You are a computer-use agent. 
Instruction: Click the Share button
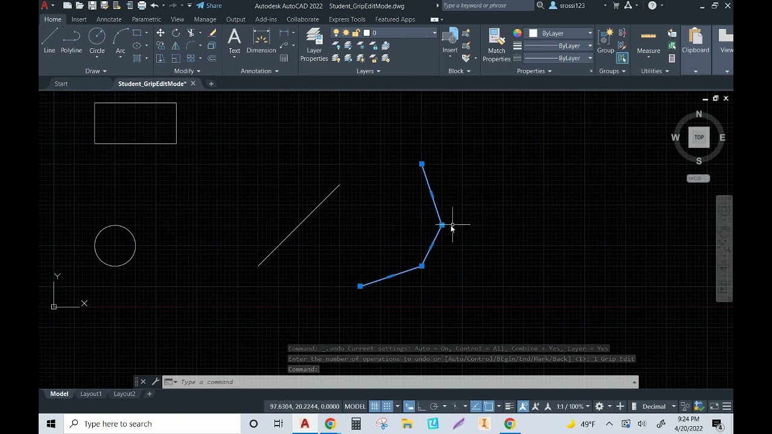[x=209, y=5]
